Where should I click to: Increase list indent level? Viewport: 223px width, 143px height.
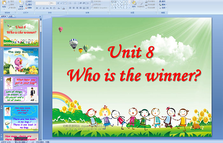pos(84,3)
